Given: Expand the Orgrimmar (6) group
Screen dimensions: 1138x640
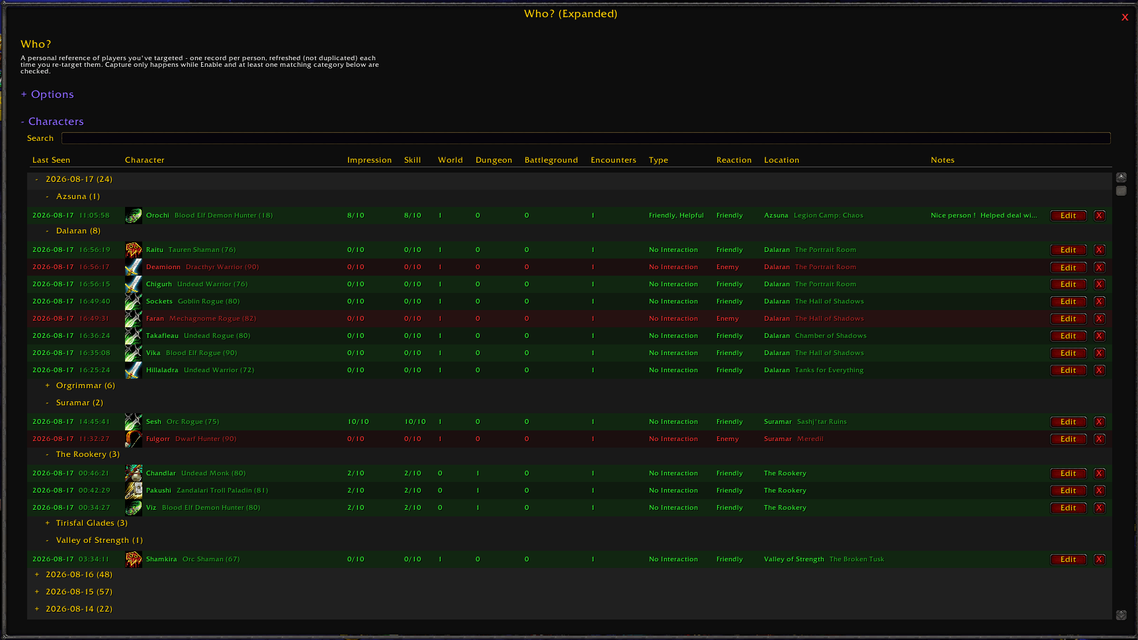Looking at the screenshot, I should [x=80, y=385].
